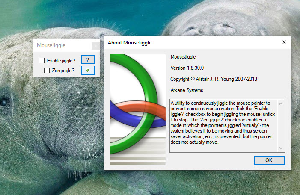This screenshot has height=195, width=300.
Task: Click the green down-arrow button
Action: [88, 70]
